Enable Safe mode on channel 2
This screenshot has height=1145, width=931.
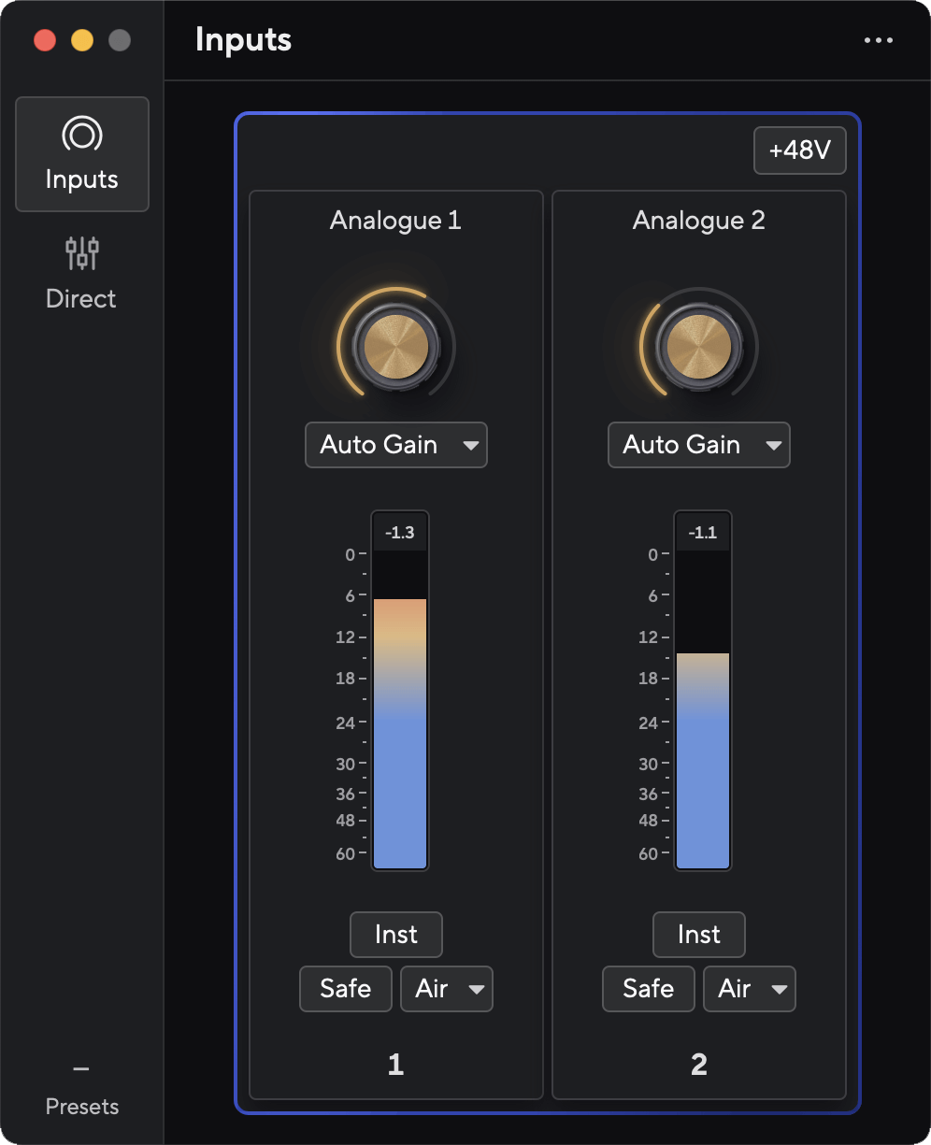(649, 989)
